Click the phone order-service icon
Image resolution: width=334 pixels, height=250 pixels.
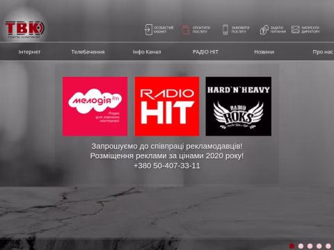coord(225,30)
